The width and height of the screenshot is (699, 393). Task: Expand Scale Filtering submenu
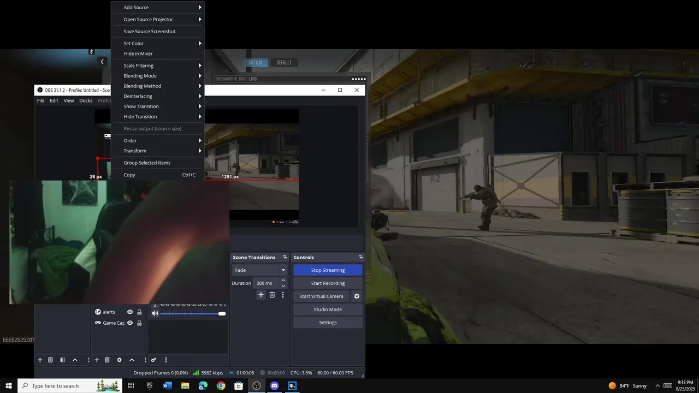(x=158, y=65)
